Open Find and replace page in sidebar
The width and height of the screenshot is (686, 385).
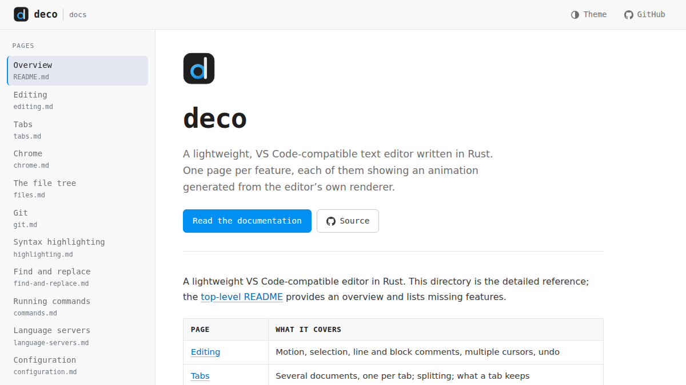(x=78, y=277)
